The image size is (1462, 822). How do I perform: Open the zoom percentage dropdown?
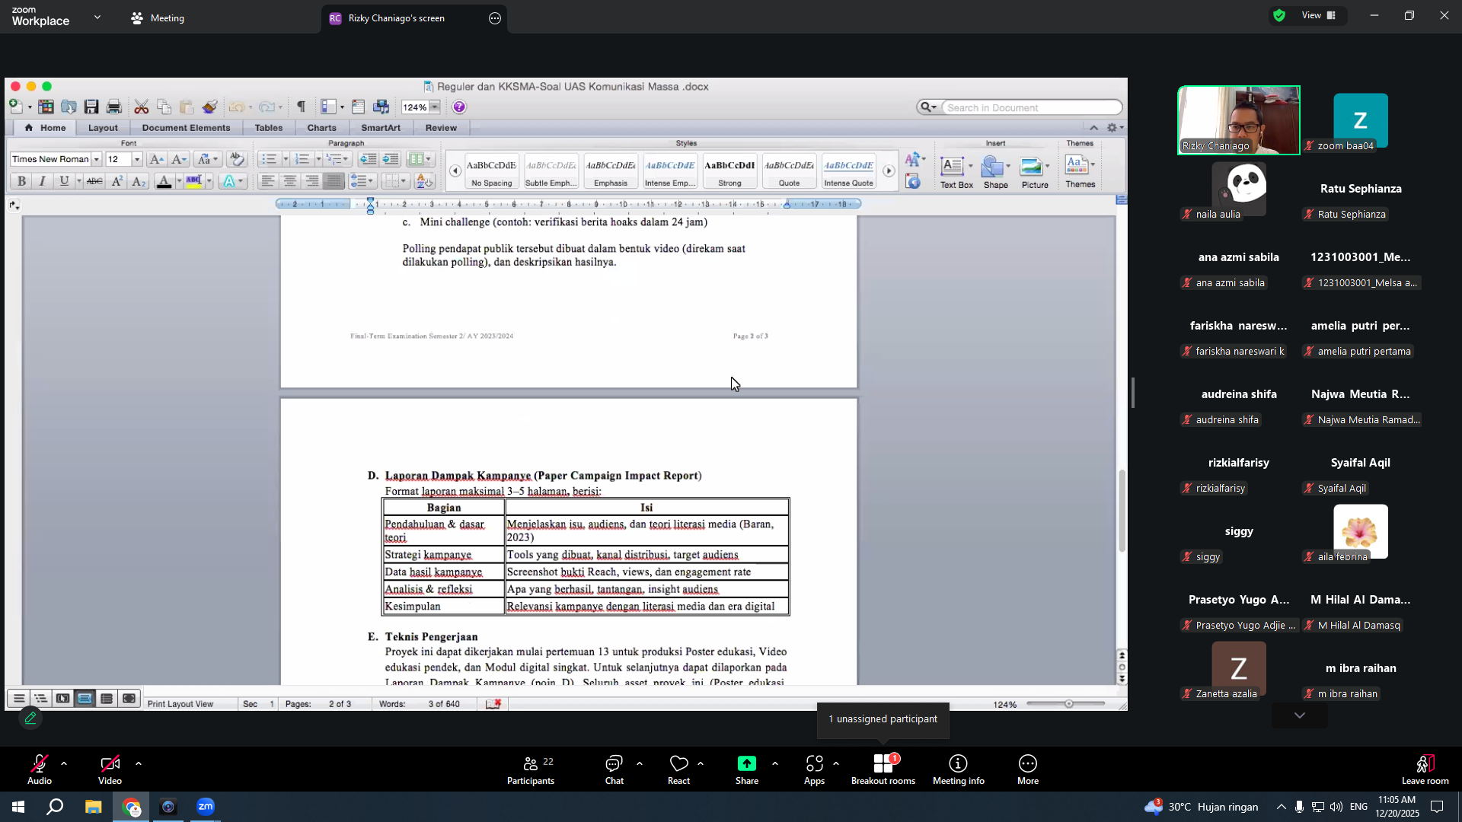[435, 107]
